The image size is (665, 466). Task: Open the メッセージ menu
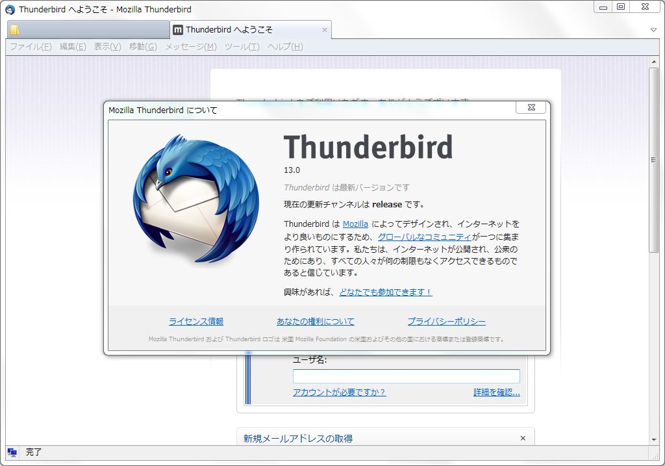(x=190, y=46)
